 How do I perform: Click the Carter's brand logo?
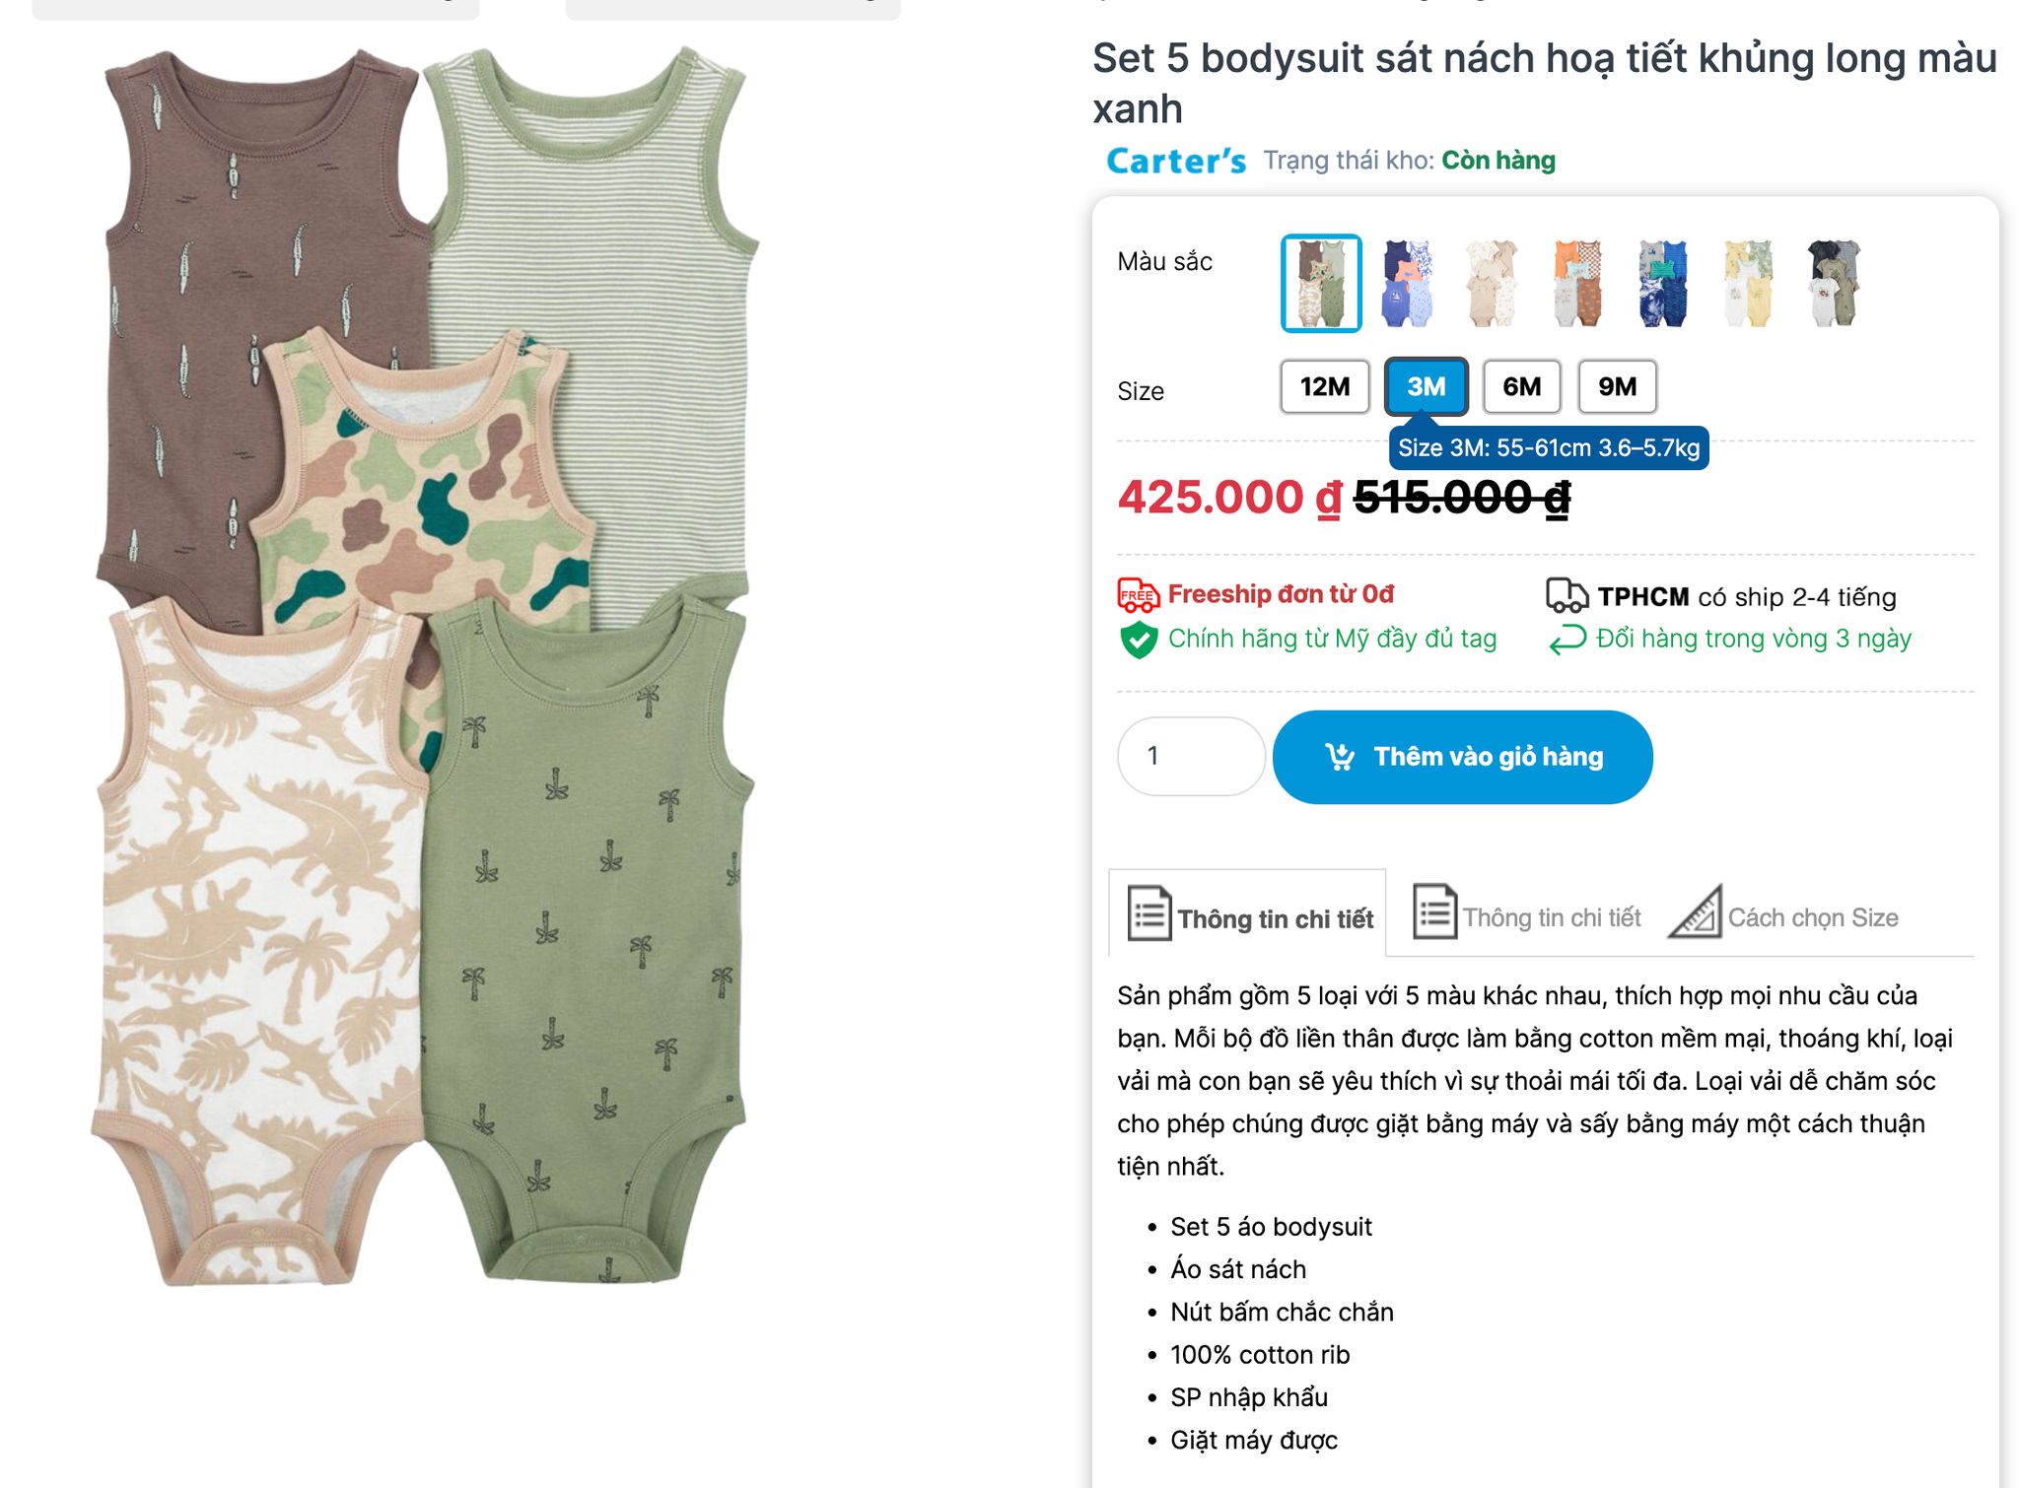pyautogui.click(x=1176, y=161)
